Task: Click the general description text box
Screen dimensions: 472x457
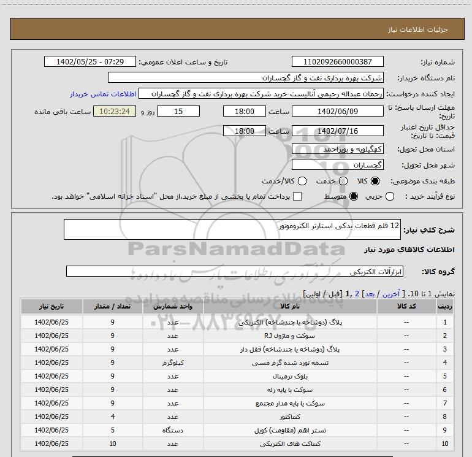Action: (232, 229)
